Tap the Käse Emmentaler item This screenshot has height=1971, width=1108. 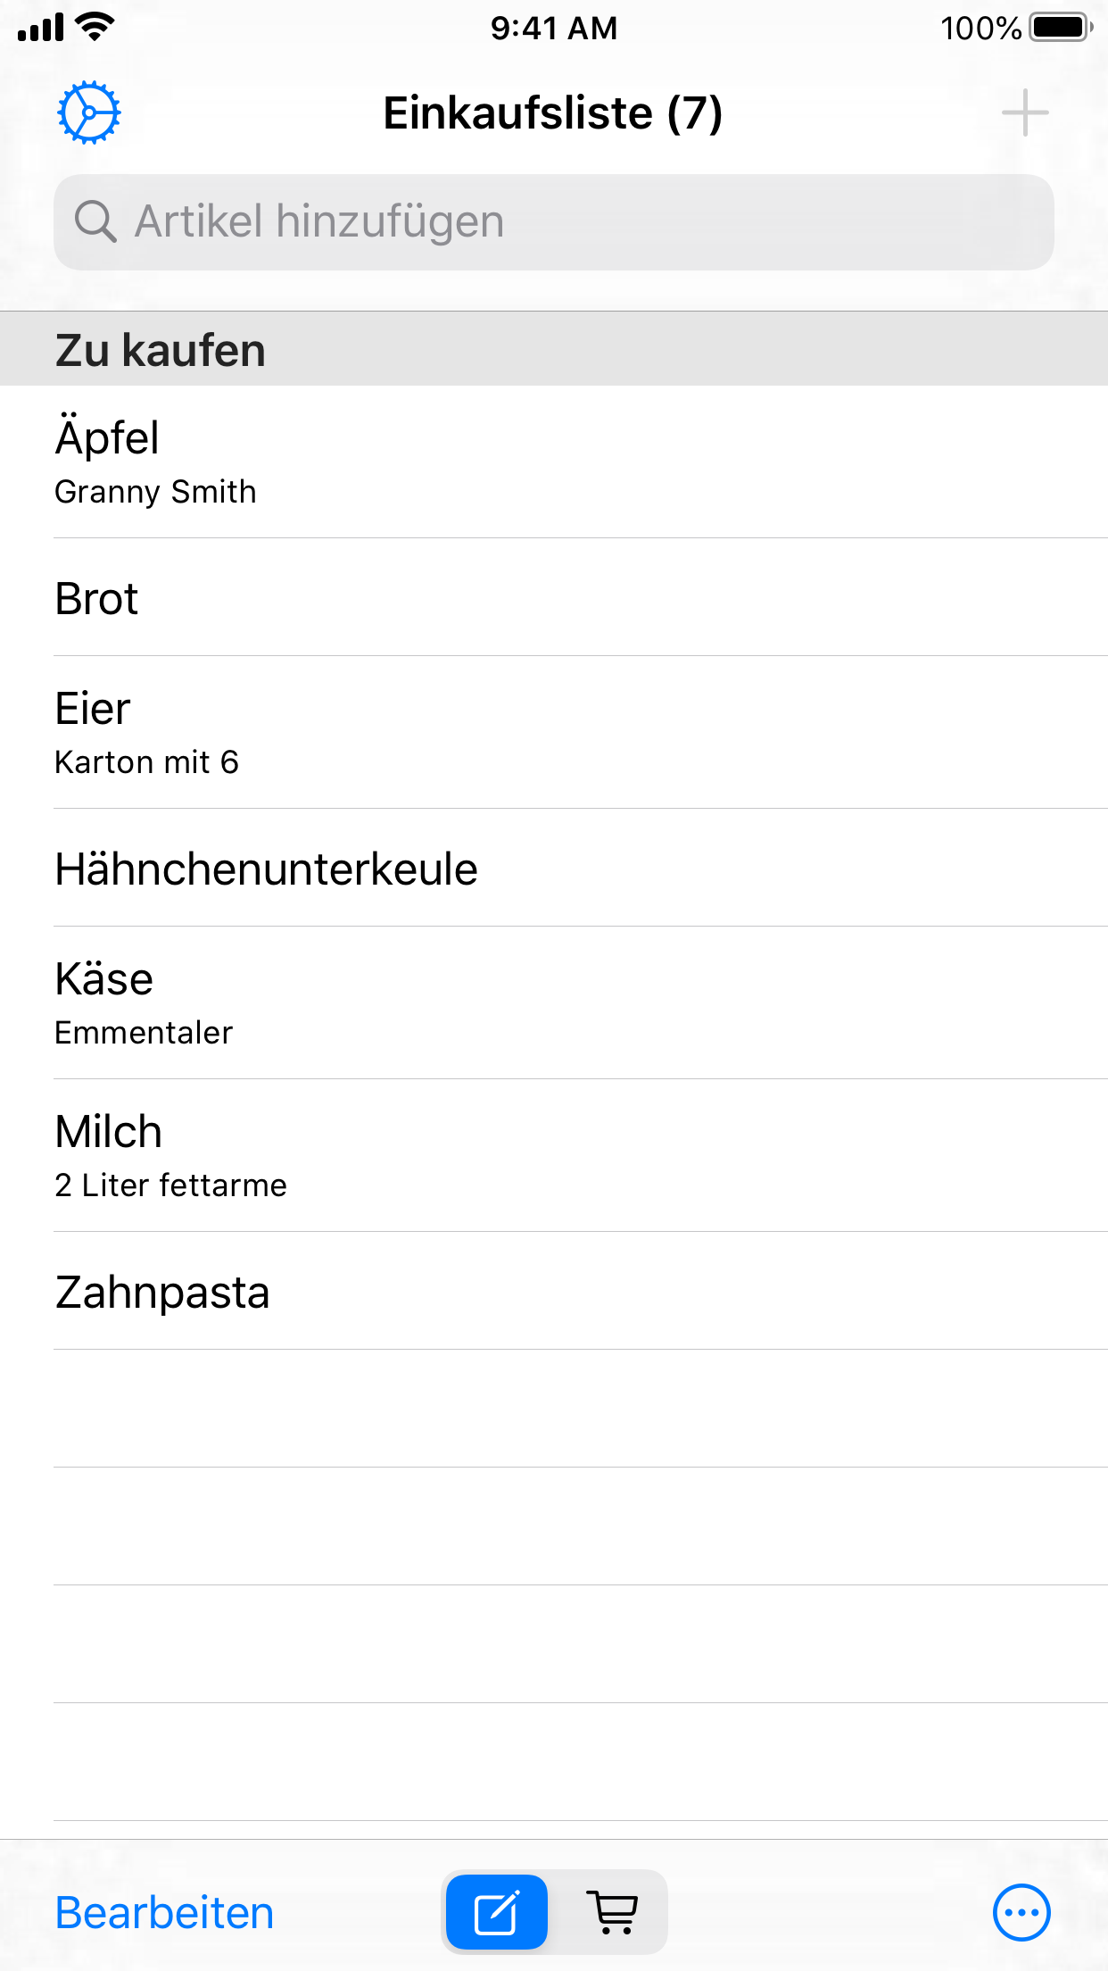553,1002
